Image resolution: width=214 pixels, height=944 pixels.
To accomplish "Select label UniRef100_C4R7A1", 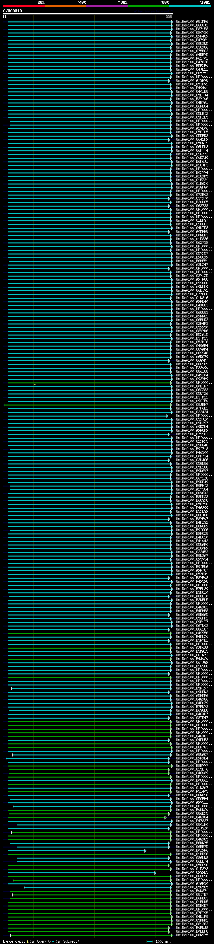I will (x=192, y=102).
